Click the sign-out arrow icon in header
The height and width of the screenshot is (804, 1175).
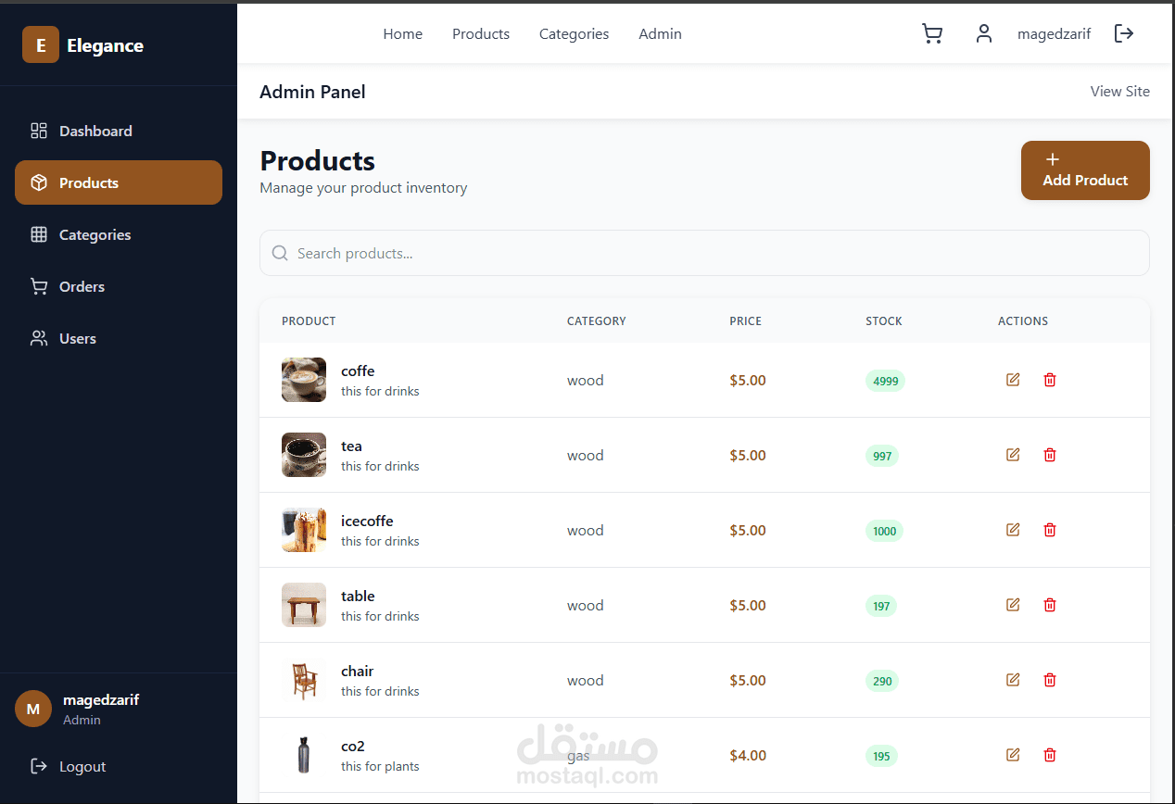(x=1124, y=34)
